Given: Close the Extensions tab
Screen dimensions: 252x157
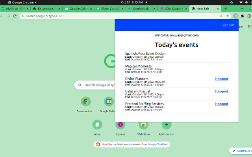Looking at the screenshot, I should (59, 9).
